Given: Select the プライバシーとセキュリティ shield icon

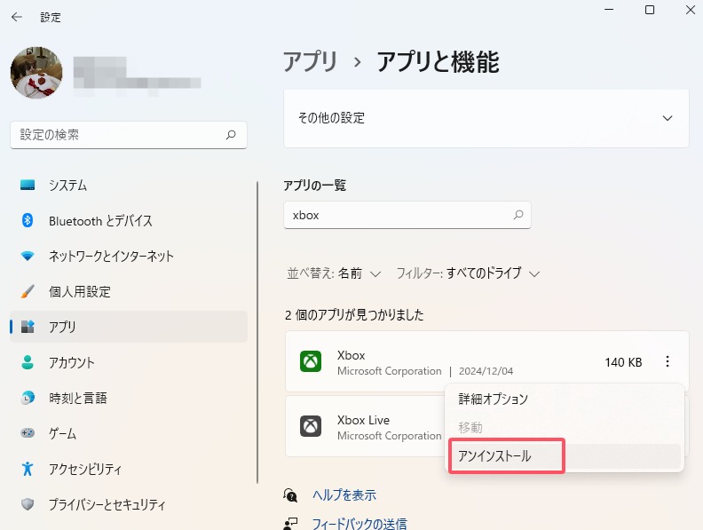Looking at the screenshot, I should pos(28,504).
